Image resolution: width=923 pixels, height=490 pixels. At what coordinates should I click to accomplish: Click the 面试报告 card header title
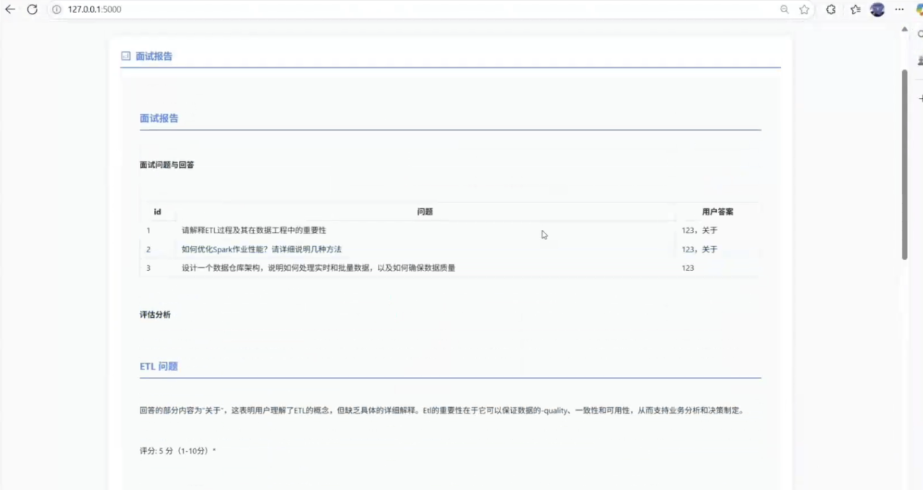click(154, 55)
